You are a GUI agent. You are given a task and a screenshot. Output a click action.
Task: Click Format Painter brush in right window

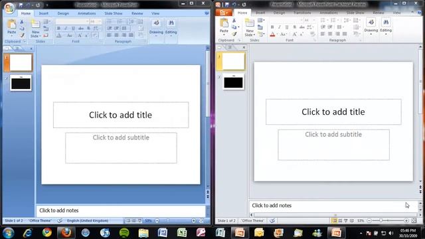(234, 34)
